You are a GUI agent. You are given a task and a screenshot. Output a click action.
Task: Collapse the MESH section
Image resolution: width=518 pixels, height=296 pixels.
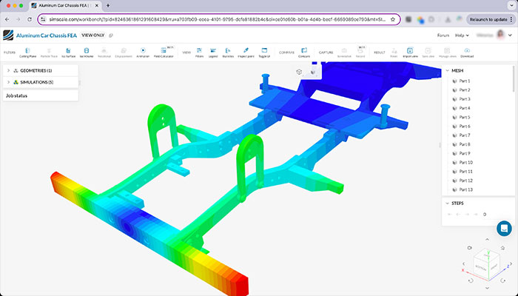448,71
